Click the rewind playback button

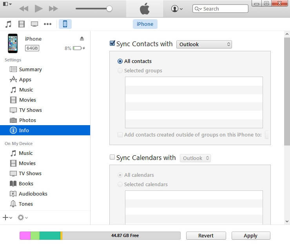coord(24,9)
